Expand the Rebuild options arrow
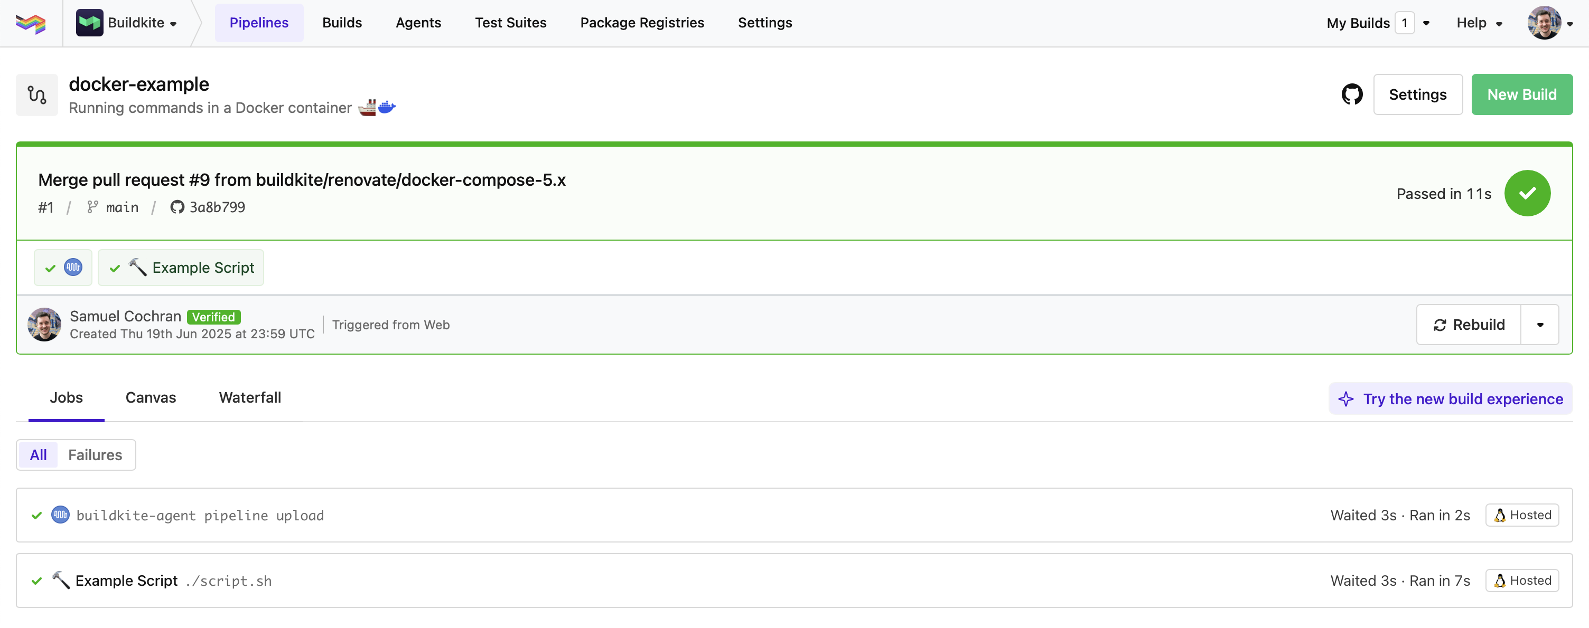Screen dimensions: 1589x628 [x=1540, y=325]
